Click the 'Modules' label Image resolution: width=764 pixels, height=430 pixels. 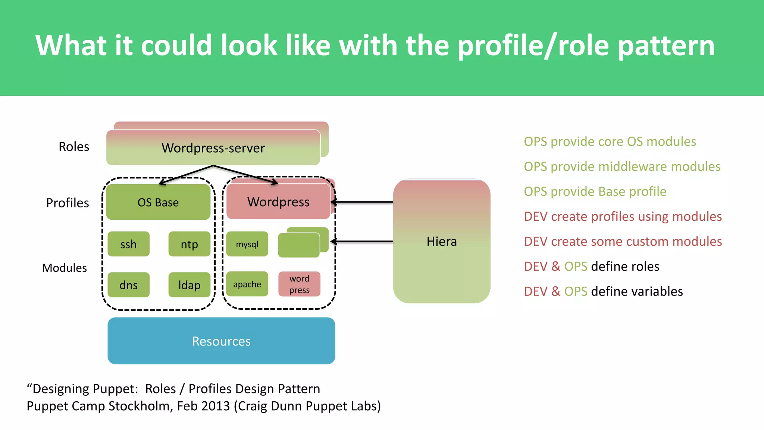click(x=64, y=268)
